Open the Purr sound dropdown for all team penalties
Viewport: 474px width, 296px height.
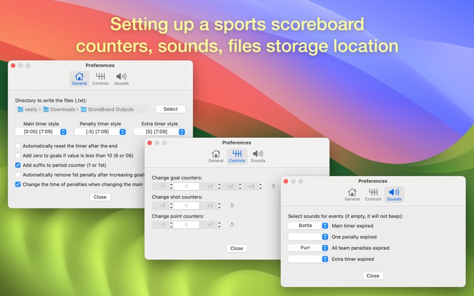click(x=308, y=248)
